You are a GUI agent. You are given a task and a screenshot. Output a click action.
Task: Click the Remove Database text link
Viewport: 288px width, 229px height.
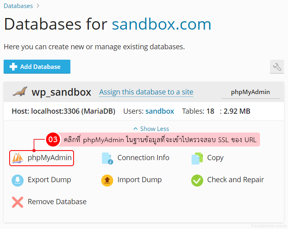coord(57,202)
